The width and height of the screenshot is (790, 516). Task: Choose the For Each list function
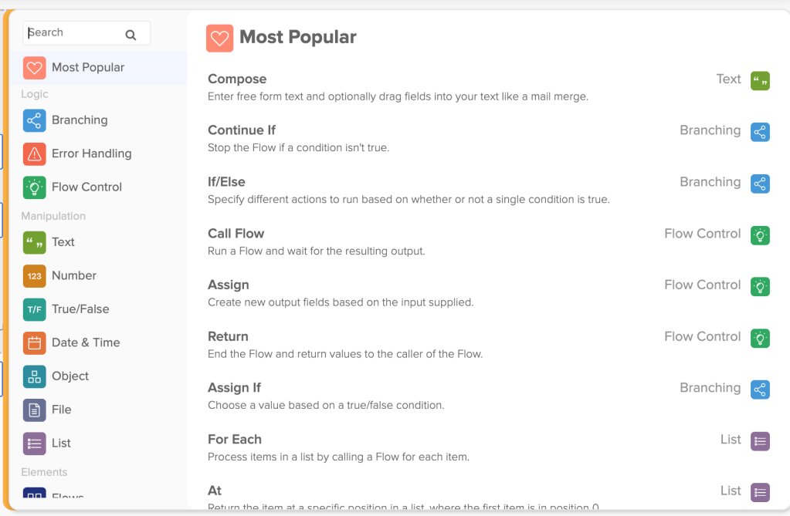pyautogui.click(x=235, y=440)
